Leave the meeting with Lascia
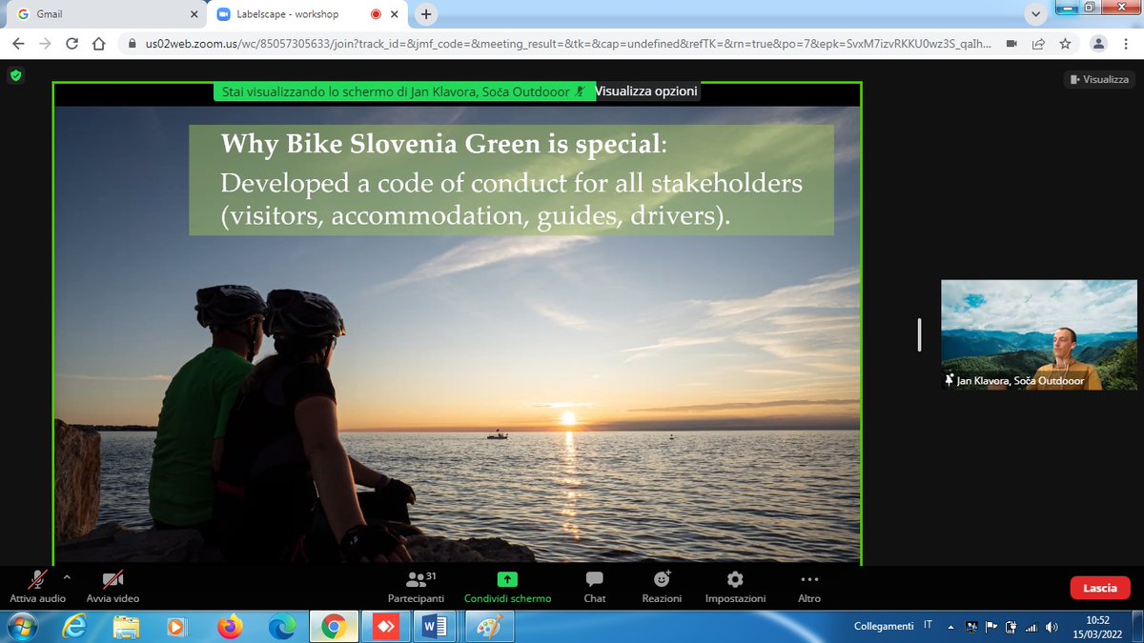 1100,588
